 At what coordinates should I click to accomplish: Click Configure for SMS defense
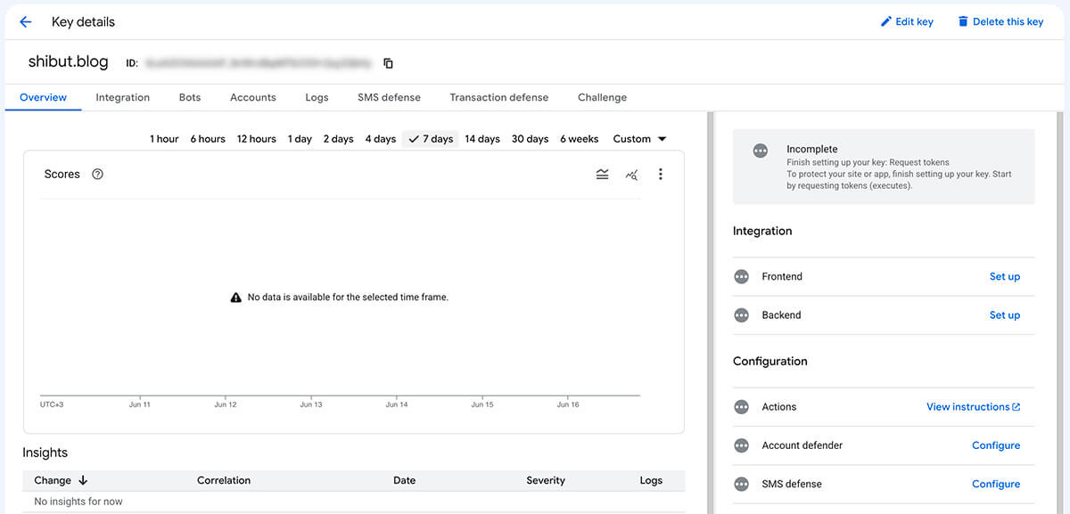996,485
